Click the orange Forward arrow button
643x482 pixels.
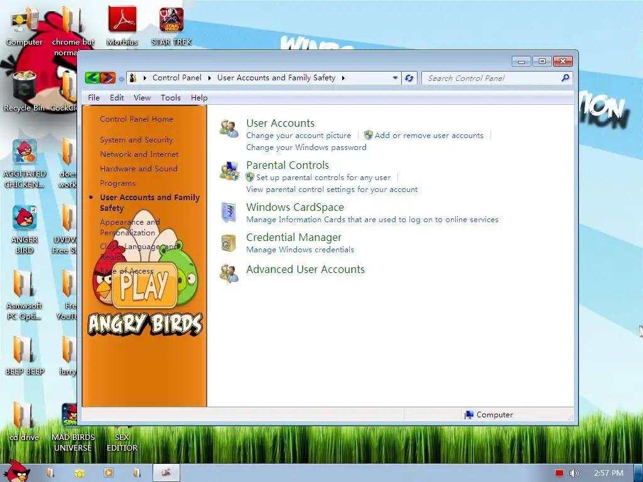click(x=107, y=77)
